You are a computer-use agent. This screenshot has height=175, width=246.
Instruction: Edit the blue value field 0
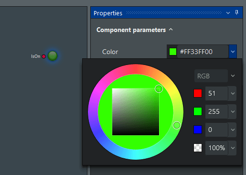(x=216, y=130)
